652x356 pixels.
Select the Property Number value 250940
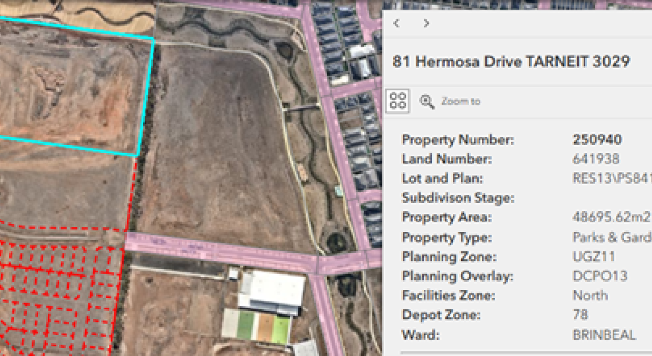coord(597,140)
